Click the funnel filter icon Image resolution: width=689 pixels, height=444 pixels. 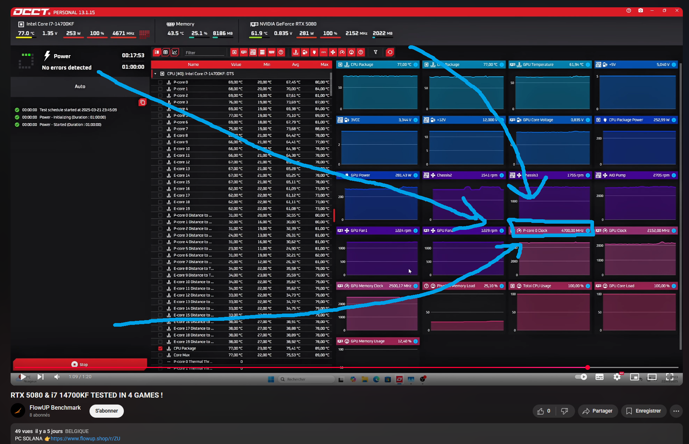point(376,52)
